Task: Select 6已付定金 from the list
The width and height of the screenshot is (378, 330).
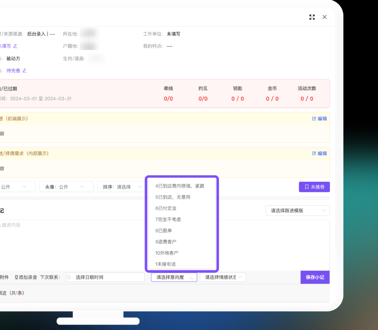Action: 166,208
